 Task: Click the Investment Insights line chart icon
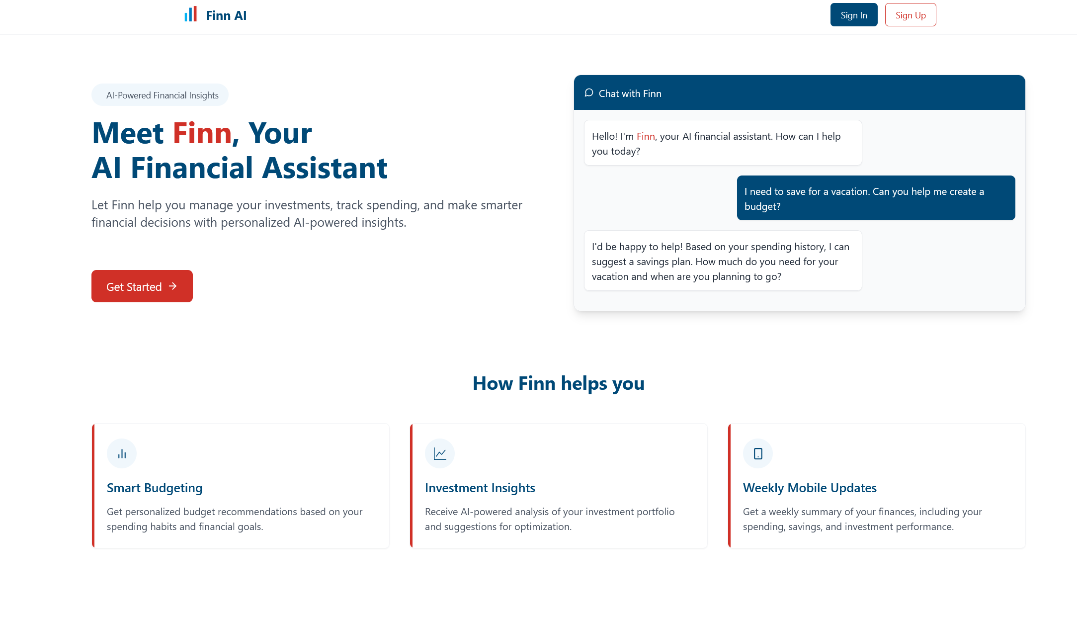pos(440,453)
